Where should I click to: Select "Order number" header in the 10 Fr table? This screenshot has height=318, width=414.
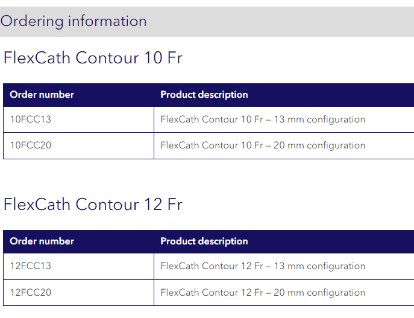tap(42, 95)
